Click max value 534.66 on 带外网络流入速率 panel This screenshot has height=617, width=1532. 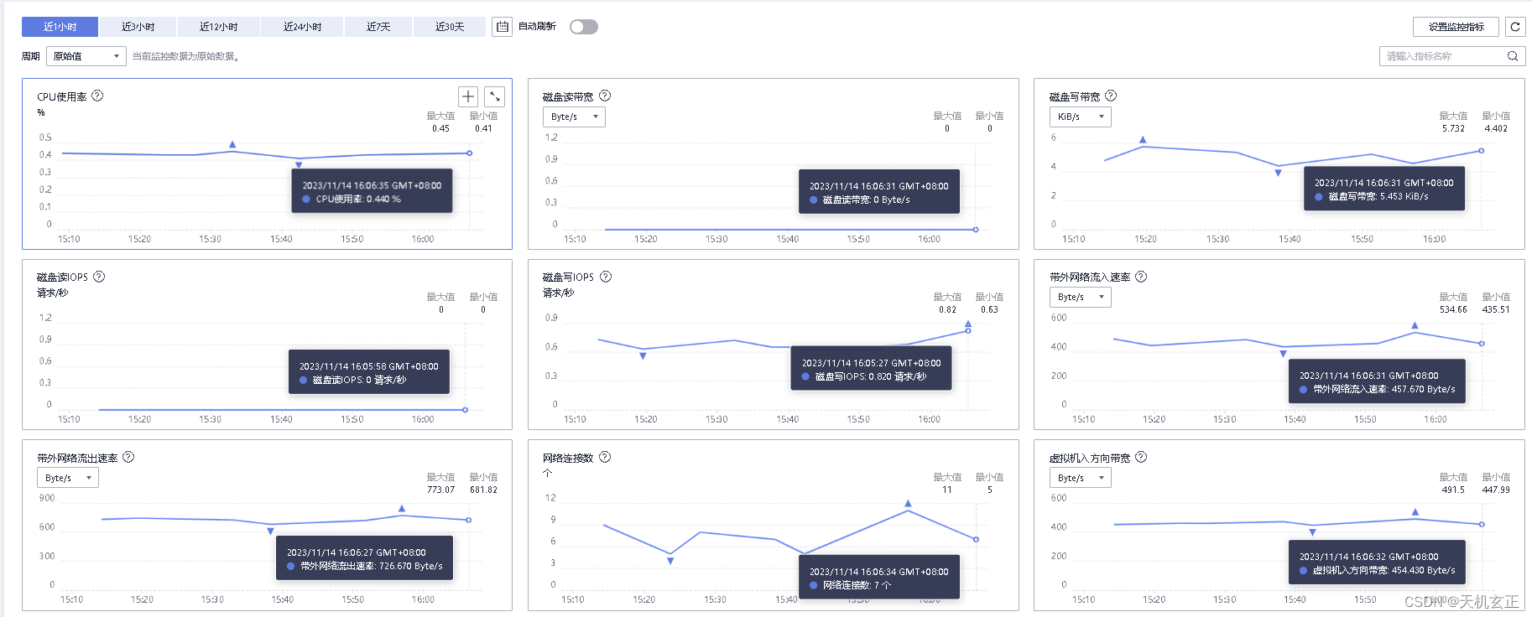(1453, 309)
